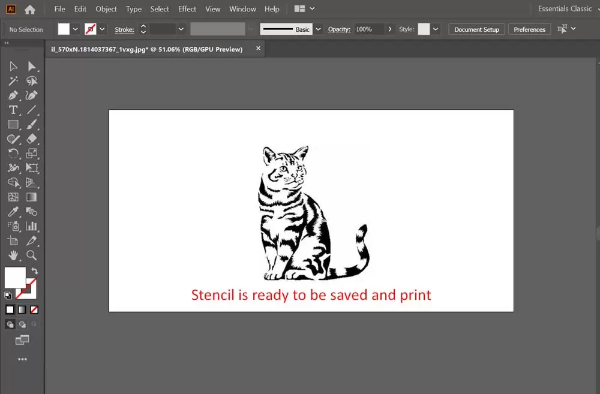Open the Preferences button
This screenshot has height=394, width=600.
pos(529,29)
